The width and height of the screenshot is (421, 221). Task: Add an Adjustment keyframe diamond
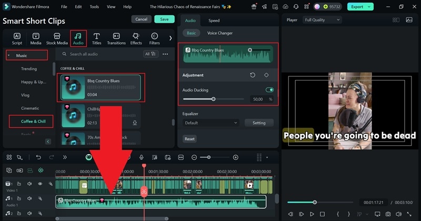tap(266, 75)
